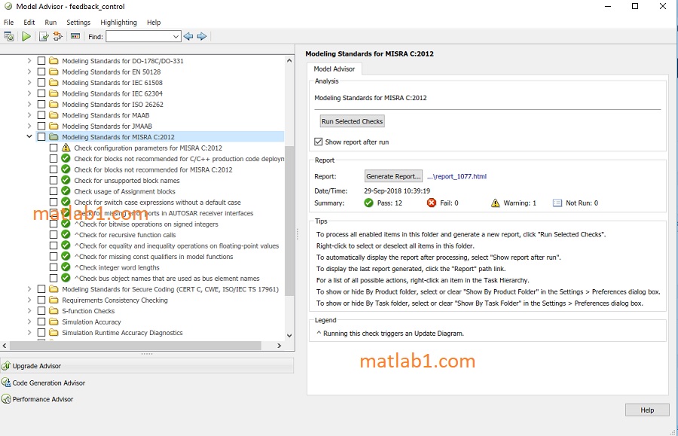Open the Run menu
678x436 pixels.
[x=50, y=23]
